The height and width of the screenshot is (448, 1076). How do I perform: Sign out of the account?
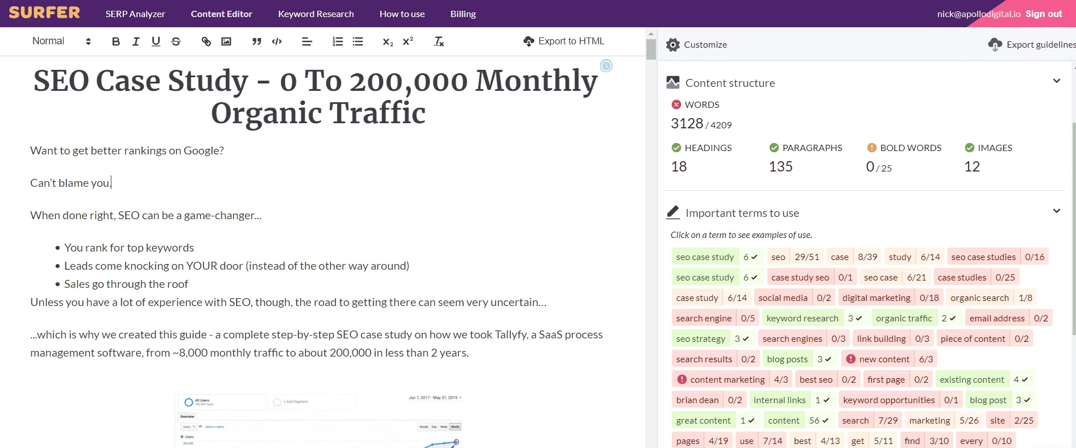click(x=1044, y=14)
